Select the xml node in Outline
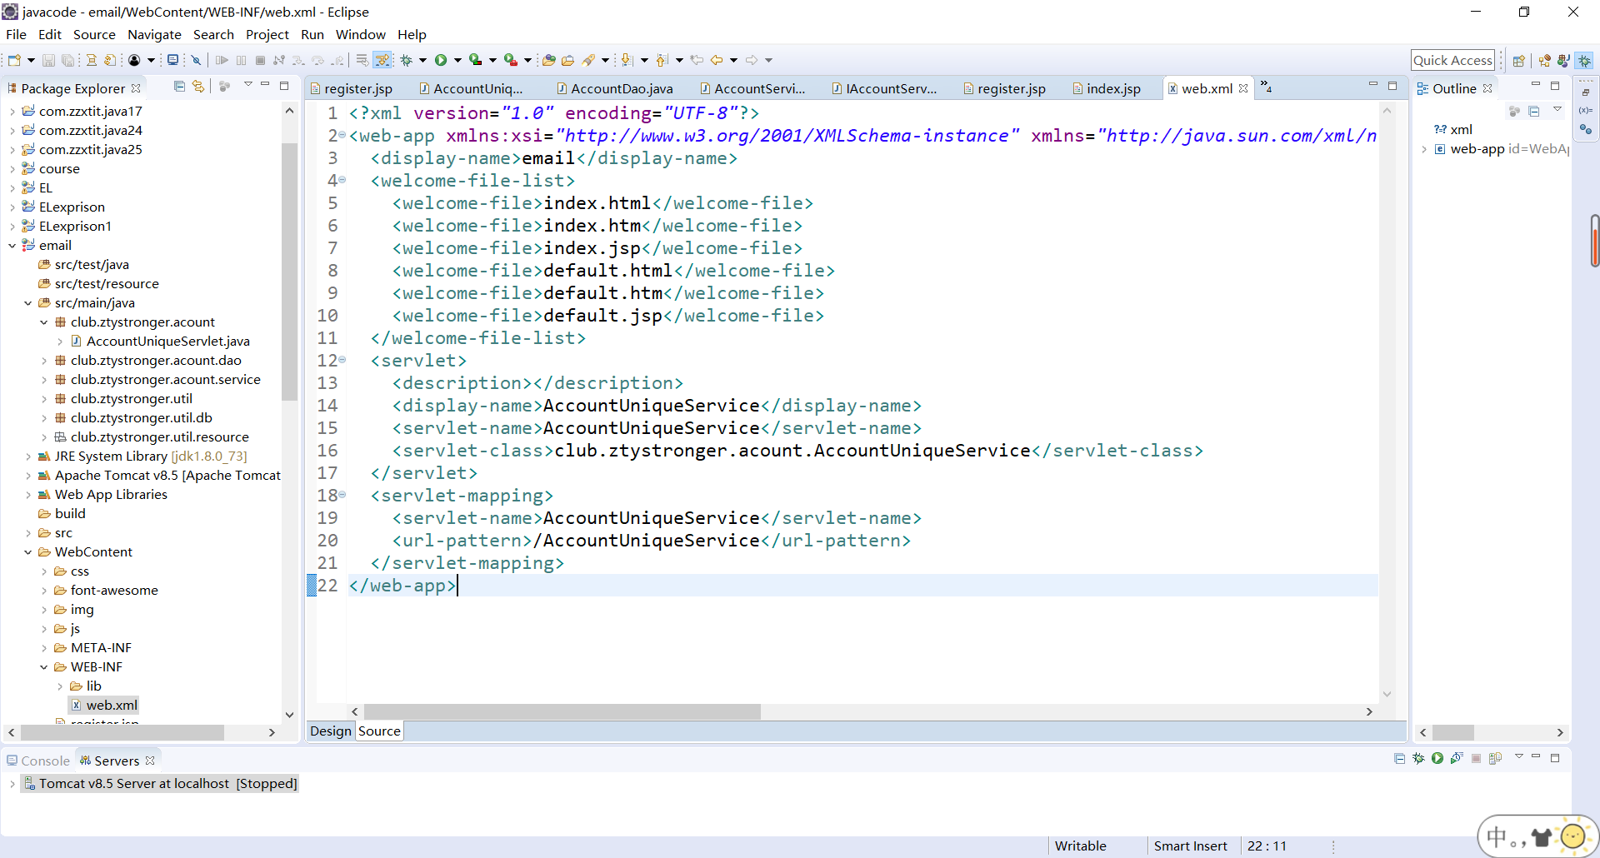Viewport: 1600px width, 858px height. coord(1453,130)
